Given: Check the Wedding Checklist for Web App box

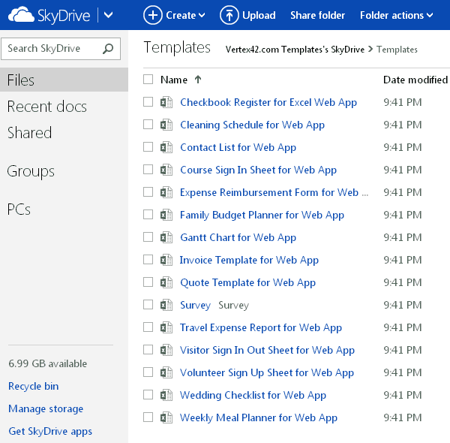Looking at the screenshot, I should click(x=148, y=395).
